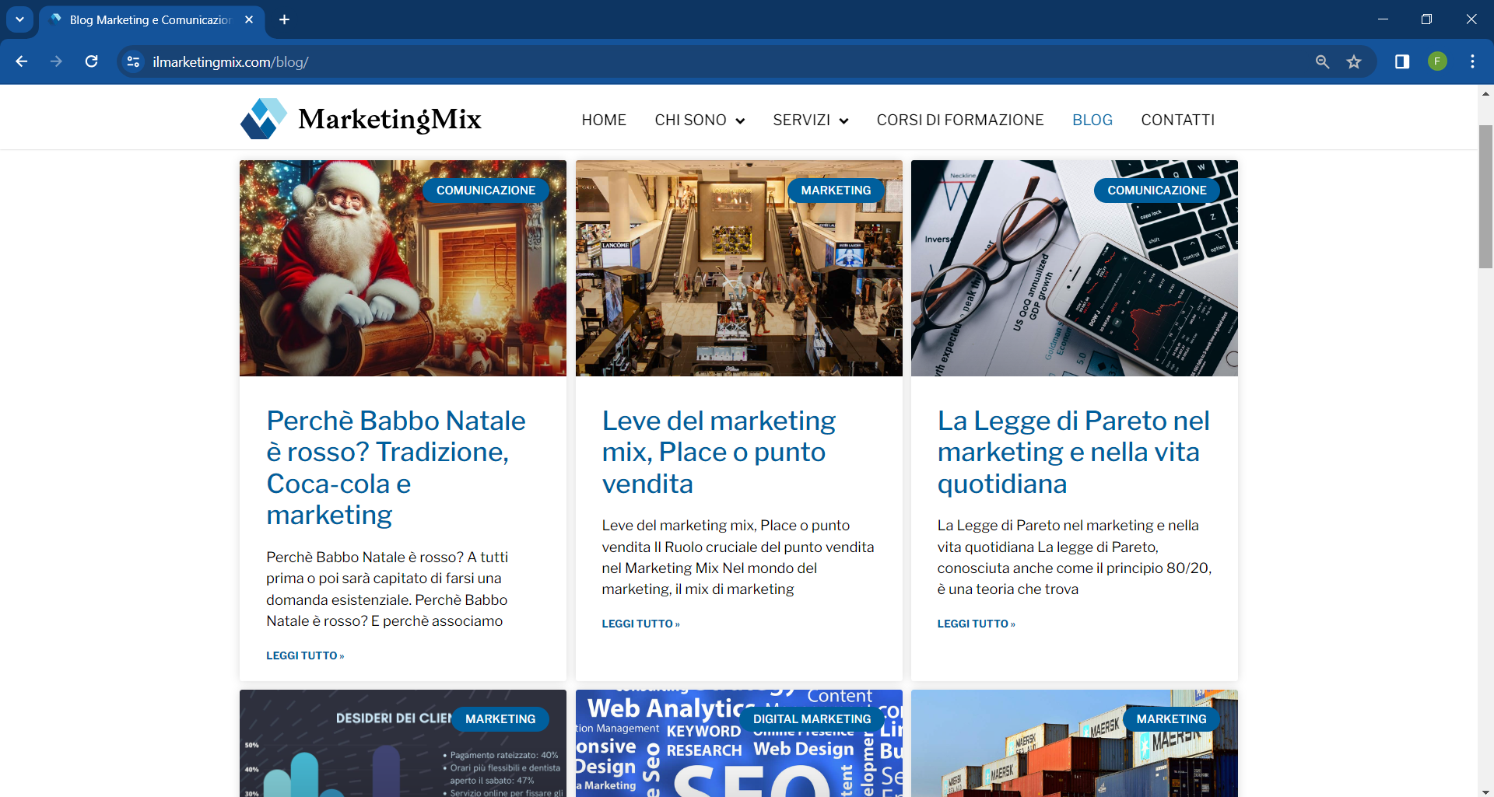Click MARKETING badge on Leve del marketing post
Viewport: 1494px width, 797px height.
tap(836, 191)
